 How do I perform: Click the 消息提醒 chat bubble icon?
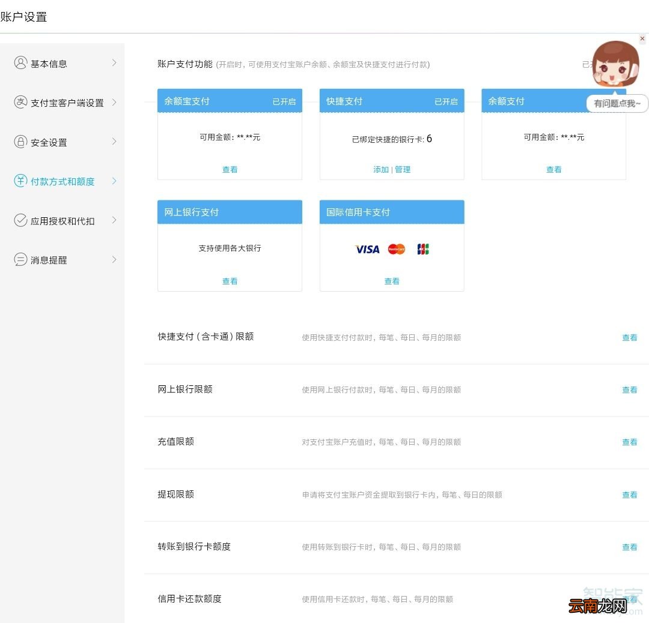point(20,260)
